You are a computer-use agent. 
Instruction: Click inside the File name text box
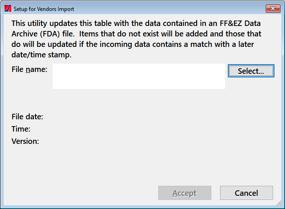click(x=139, y=76)
